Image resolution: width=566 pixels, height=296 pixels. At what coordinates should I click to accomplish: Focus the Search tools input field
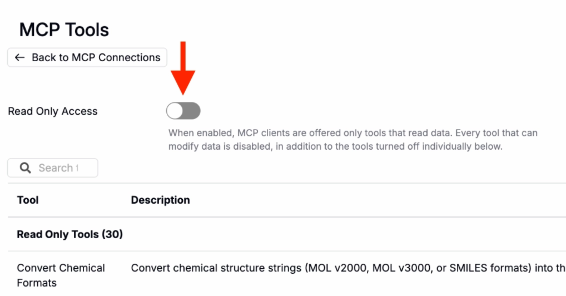click(53, 167)
